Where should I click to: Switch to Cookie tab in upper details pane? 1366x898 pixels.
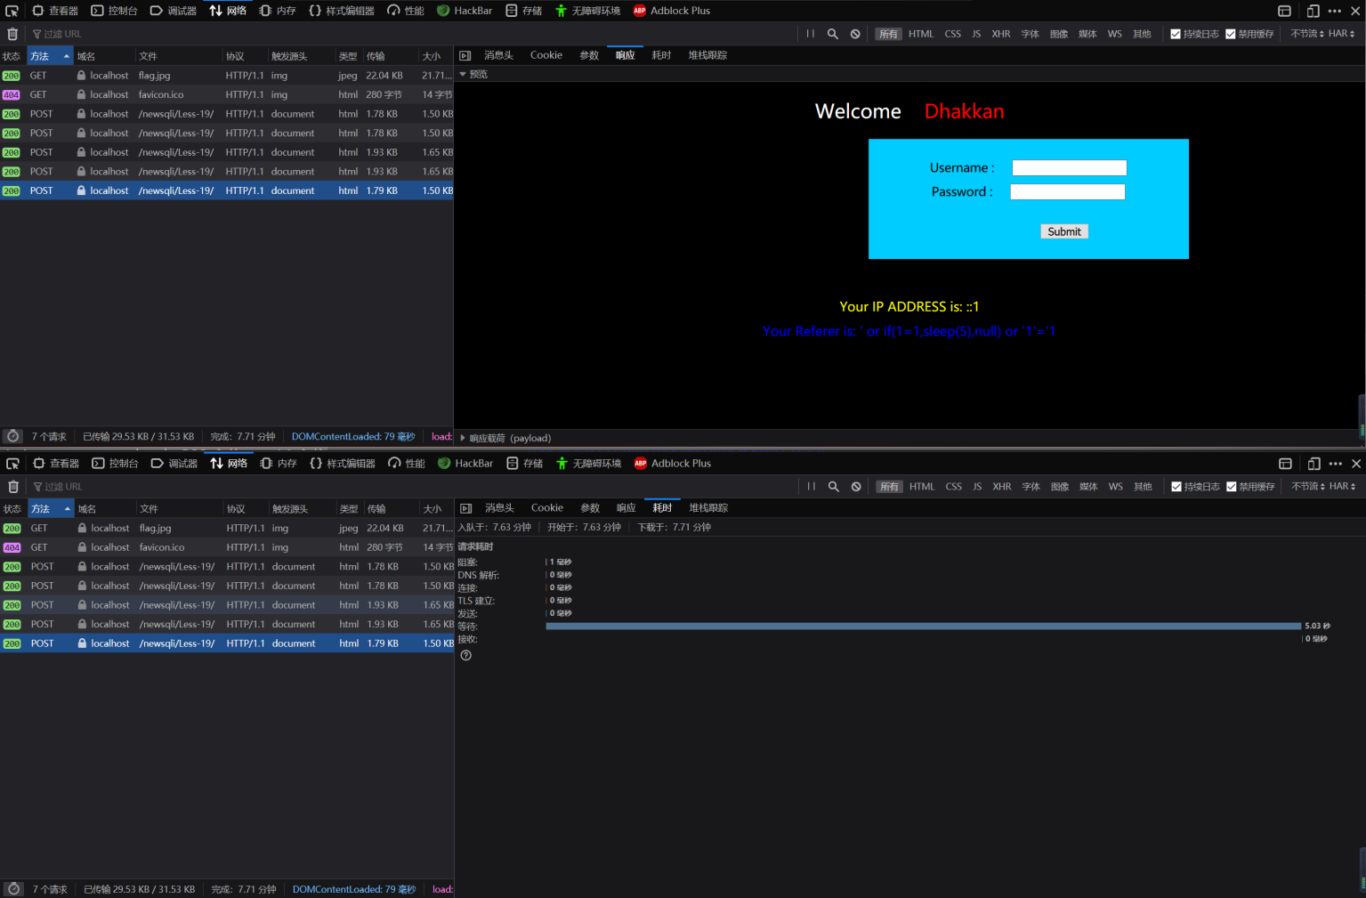pos(546,55)
